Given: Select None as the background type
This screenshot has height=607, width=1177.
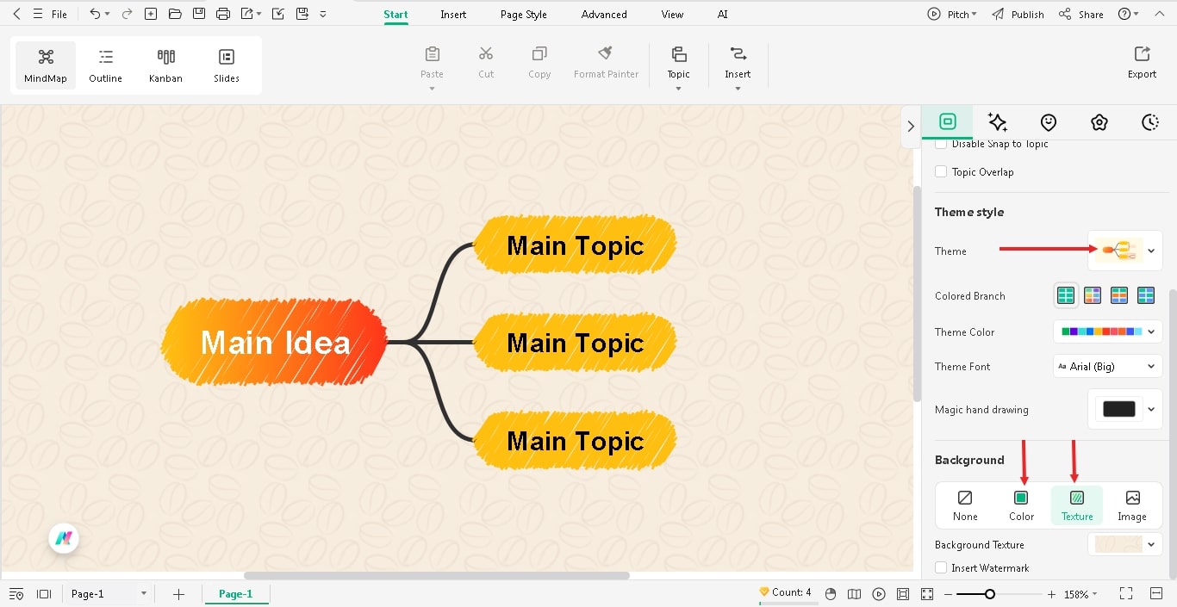Looking at the screenshot, I should (965, 505).
